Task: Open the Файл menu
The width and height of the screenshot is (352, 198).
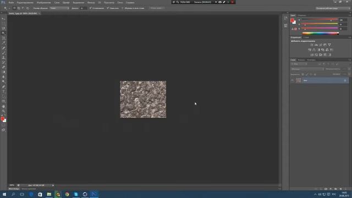Action: (11, 2)
